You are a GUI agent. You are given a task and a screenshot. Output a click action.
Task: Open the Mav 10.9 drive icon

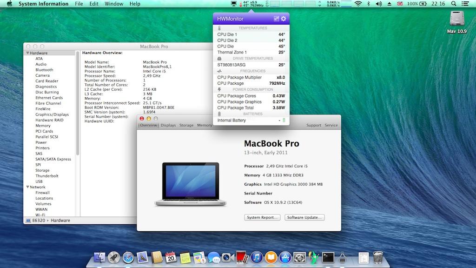tap(456, 20)
